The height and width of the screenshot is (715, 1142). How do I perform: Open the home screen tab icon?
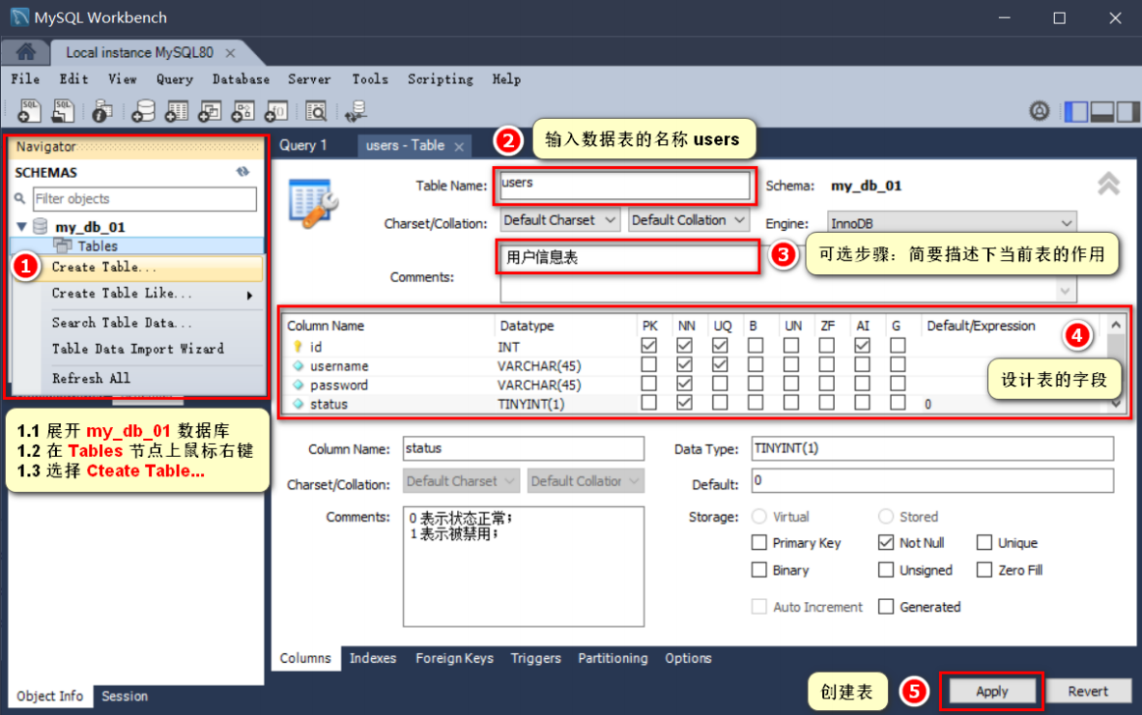pyautogui.click(x=25, y=52)
